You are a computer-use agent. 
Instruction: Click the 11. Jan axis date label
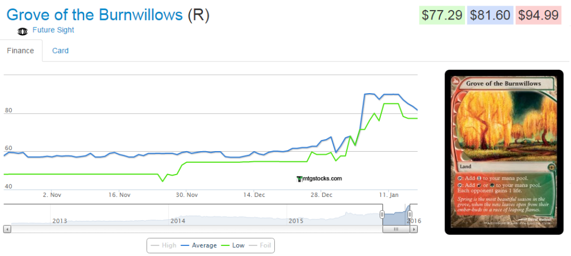pos(389,195)
